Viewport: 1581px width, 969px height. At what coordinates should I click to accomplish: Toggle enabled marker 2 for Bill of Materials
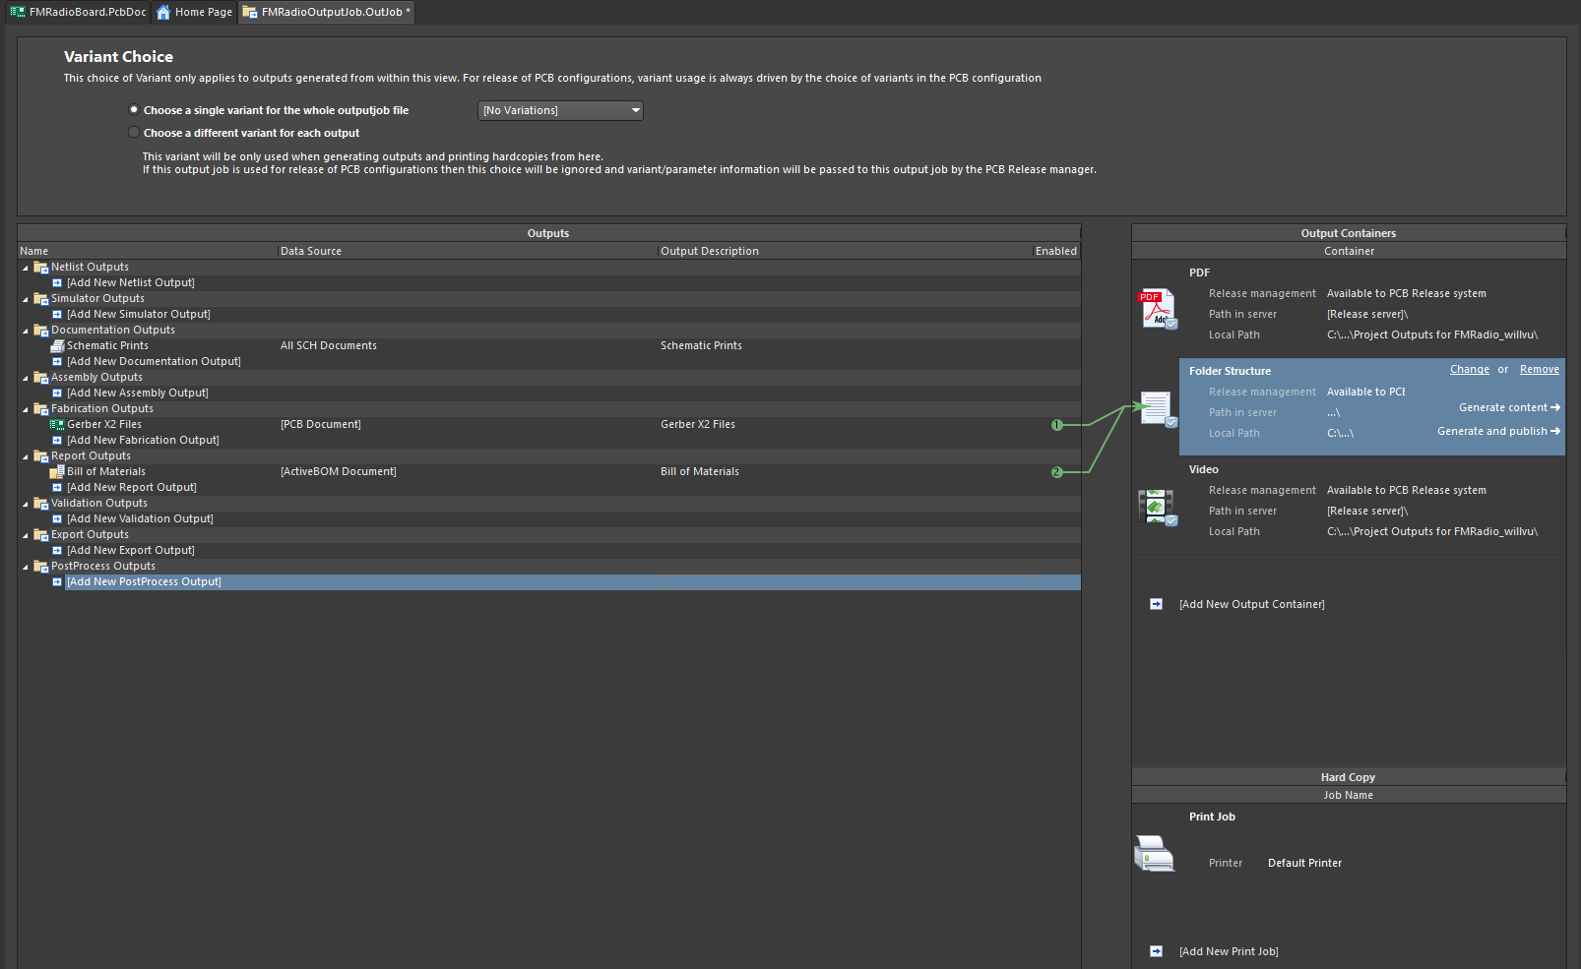pos(1056,472)
